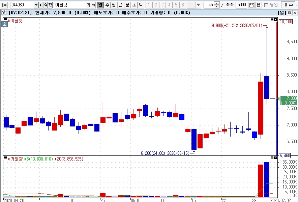Switch to 년 yearly chart period
The height and width of the screenshot is (202, 299).
(121, 5)
